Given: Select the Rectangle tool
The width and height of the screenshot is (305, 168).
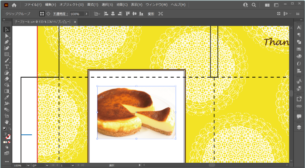Looking at the screenshot, I should [x=7, y=55].
